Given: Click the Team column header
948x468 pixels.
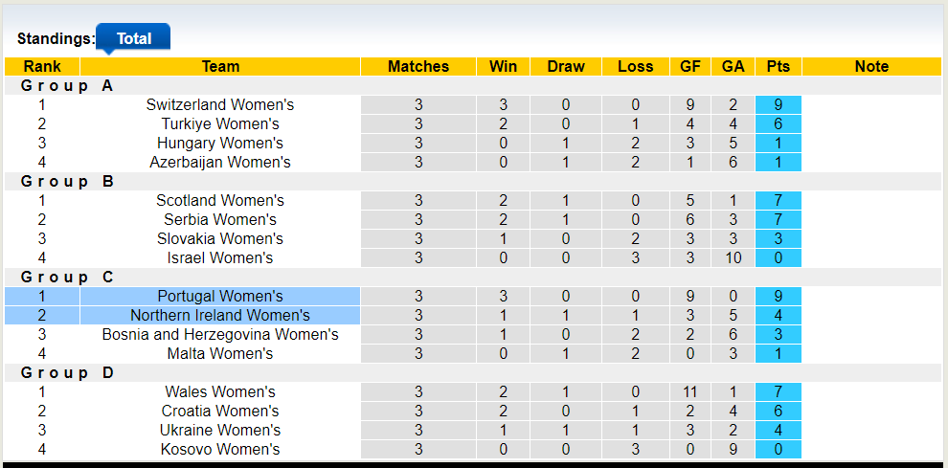Looking at the screenshot, I should [x=220, y=67].
